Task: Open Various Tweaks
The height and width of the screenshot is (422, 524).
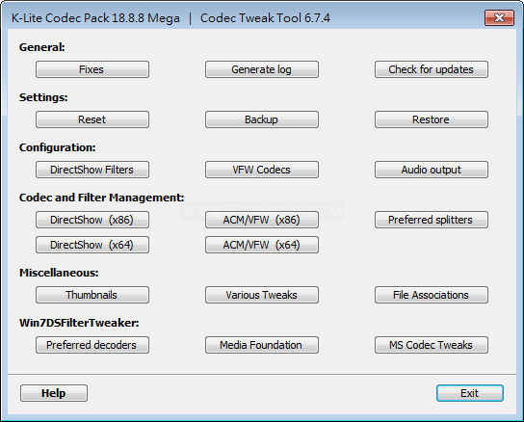Action: 262,295
